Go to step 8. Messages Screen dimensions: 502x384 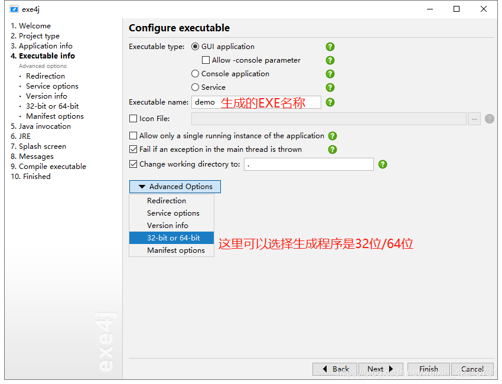pos(32,157)
